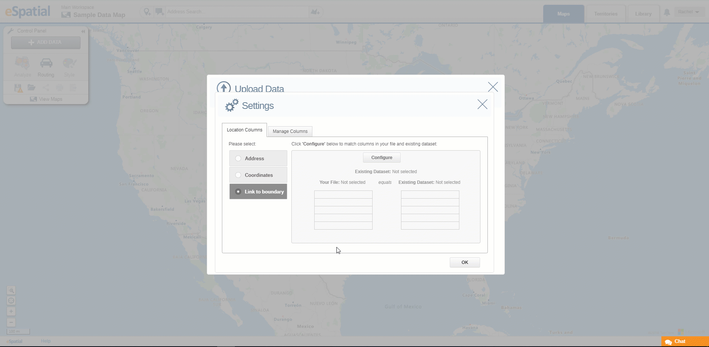This screenshot has height=347, width=709.
Task: Open the Chat widget
Action: 685,341
